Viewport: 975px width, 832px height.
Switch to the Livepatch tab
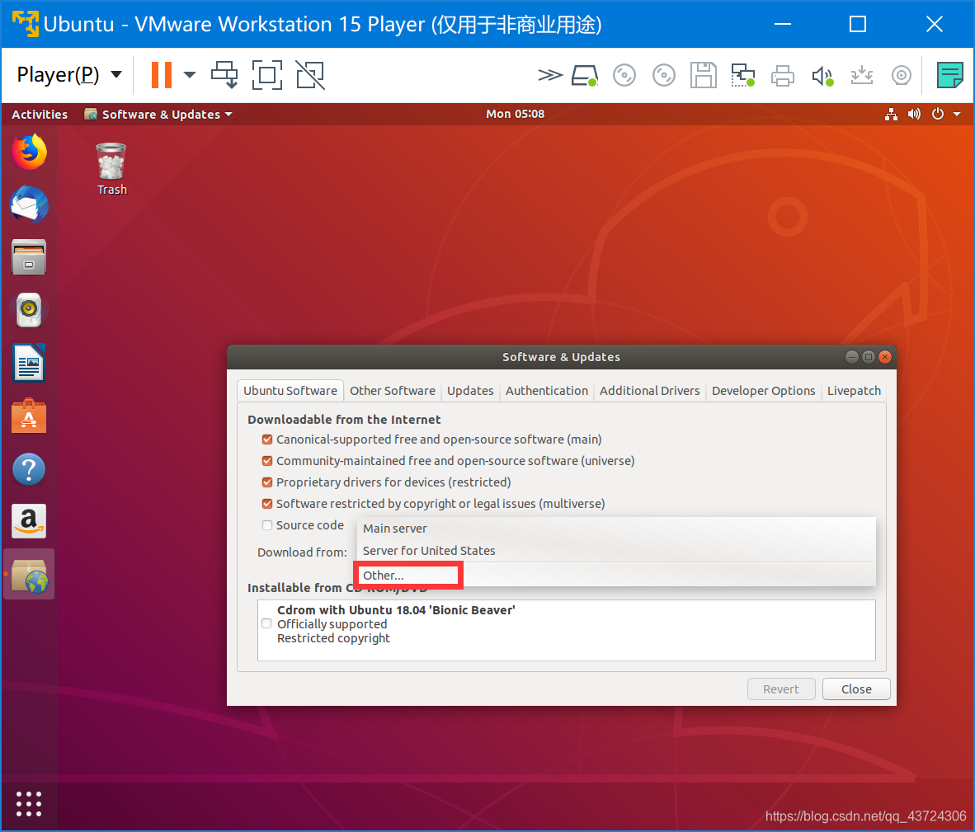(x=854, y=390)
